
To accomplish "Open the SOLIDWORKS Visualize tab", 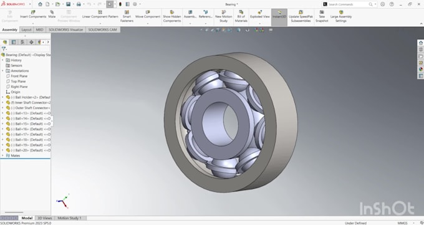I will (65, 30).
